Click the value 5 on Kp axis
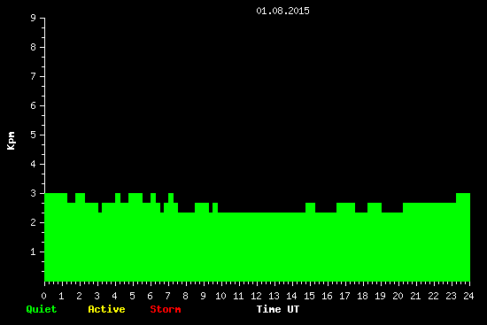 (x=33, y=135)
